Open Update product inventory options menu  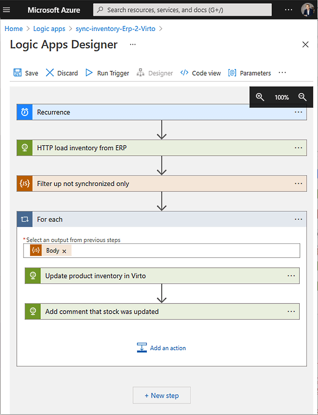click(291, 276)
